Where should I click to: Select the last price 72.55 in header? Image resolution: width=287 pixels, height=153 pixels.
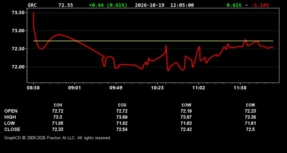pyautogui.click(x=65, y=5)
